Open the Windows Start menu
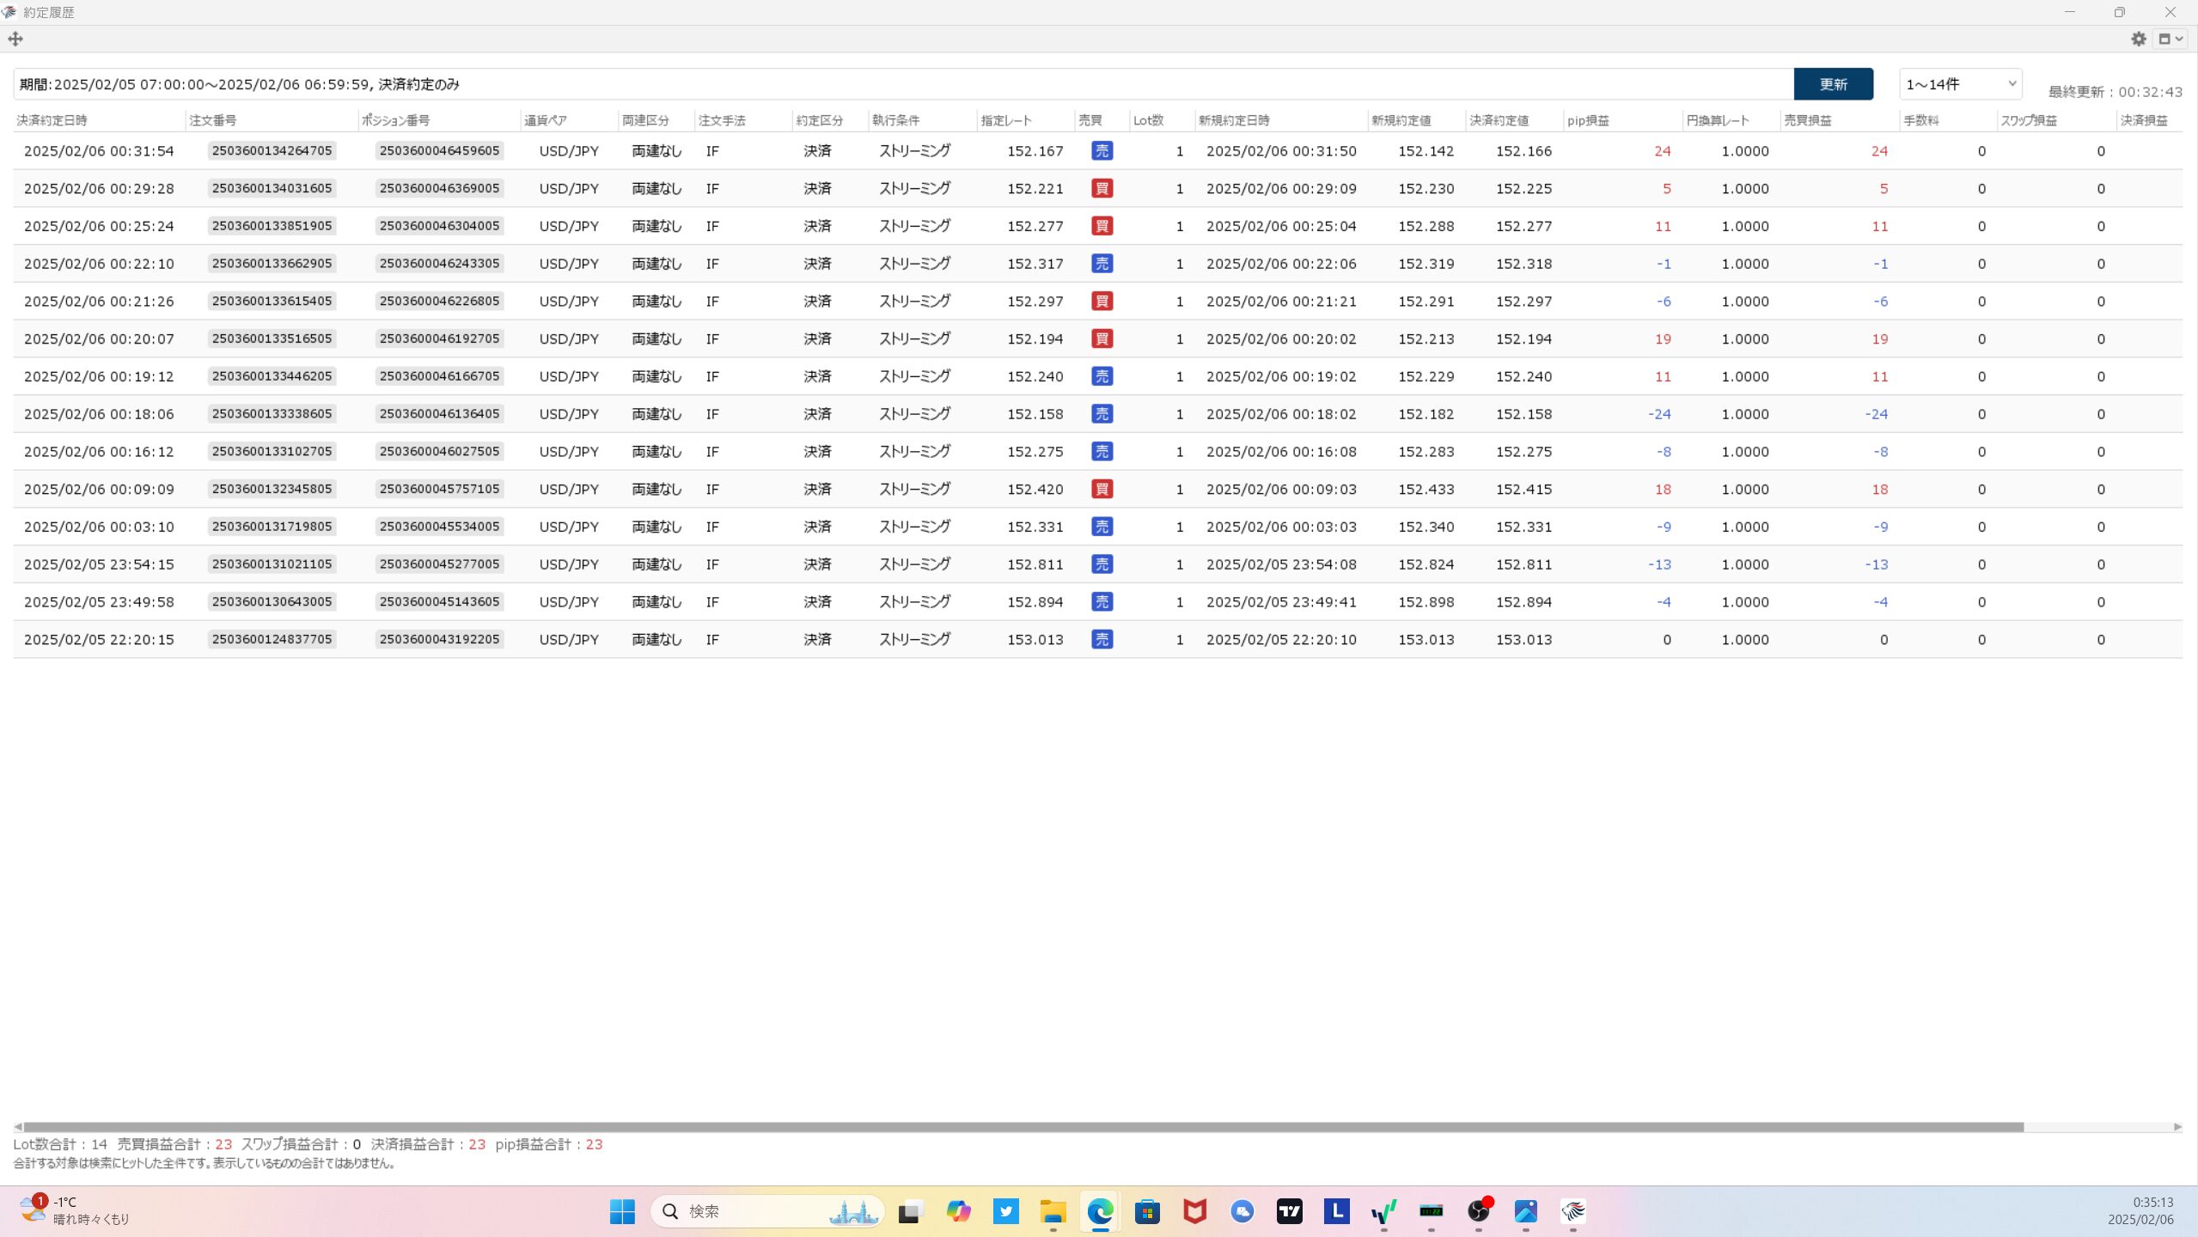 [x=622, y=1211]
